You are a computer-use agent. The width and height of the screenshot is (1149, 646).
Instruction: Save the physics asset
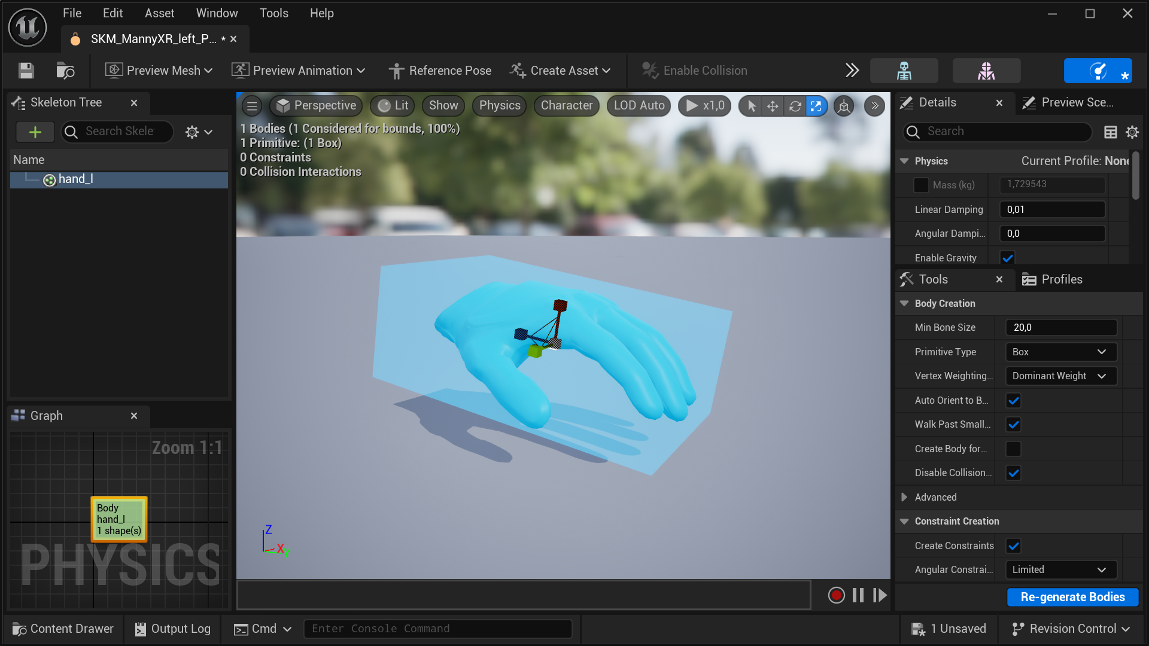pos(26,70)
